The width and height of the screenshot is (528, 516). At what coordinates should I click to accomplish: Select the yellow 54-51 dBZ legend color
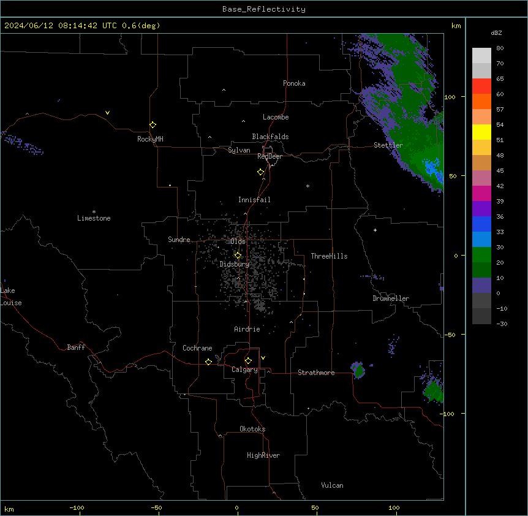click(x=481, y=132)
